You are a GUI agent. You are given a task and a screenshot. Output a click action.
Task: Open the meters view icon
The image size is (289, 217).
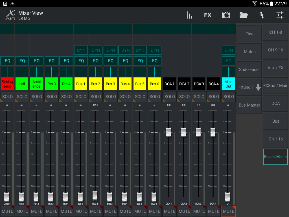click(189, 15)
